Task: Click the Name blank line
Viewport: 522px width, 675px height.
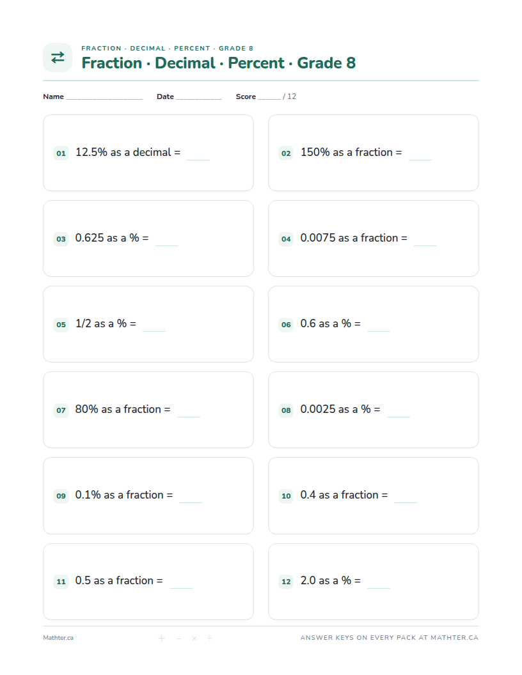Action: (x=104, y=98)
